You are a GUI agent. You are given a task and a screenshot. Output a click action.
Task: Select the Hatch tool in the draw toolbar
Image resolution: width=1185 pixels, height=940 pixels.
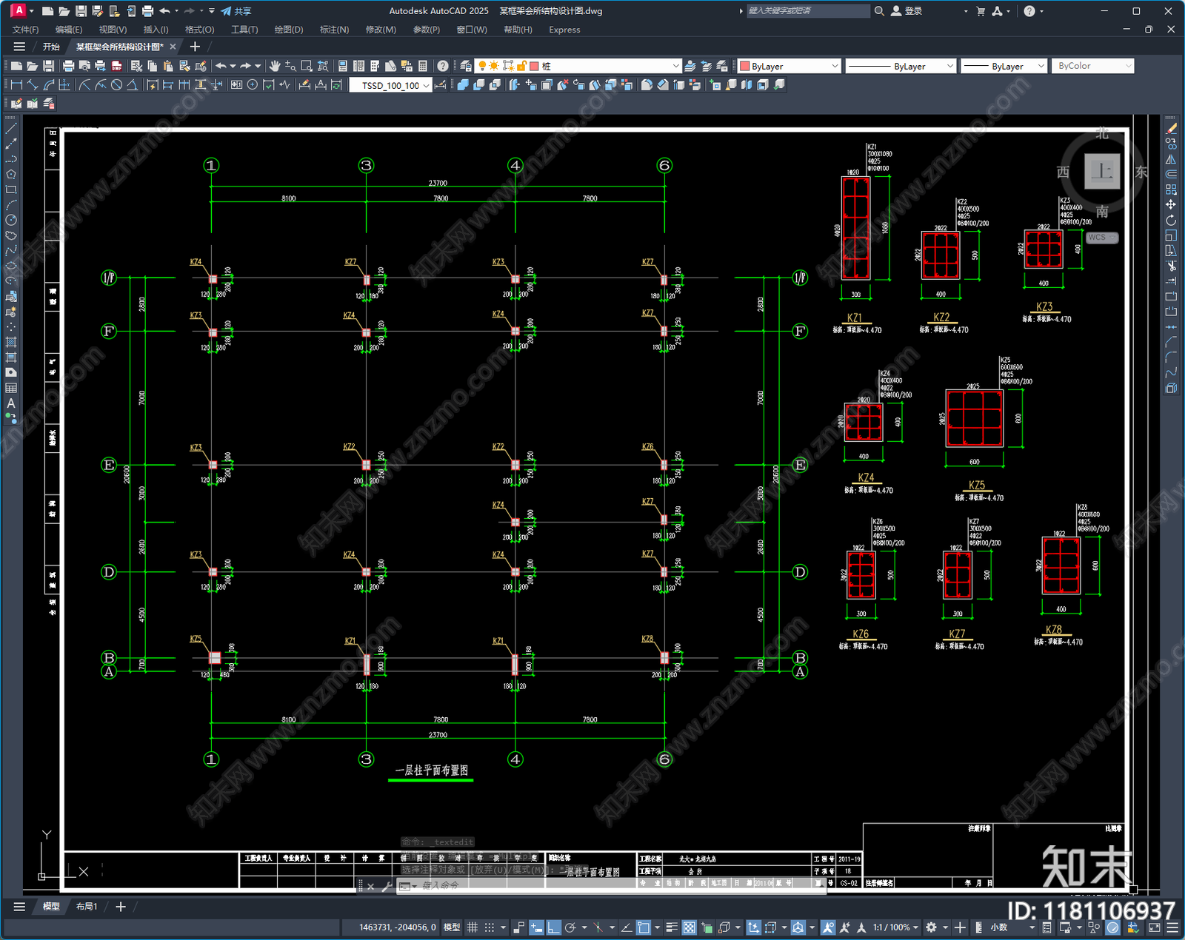pos(11,342)
